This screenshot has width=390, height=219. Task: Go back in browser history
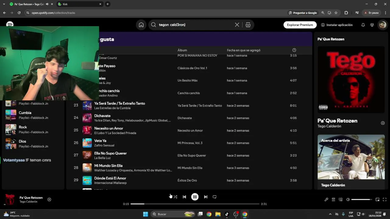4,13
